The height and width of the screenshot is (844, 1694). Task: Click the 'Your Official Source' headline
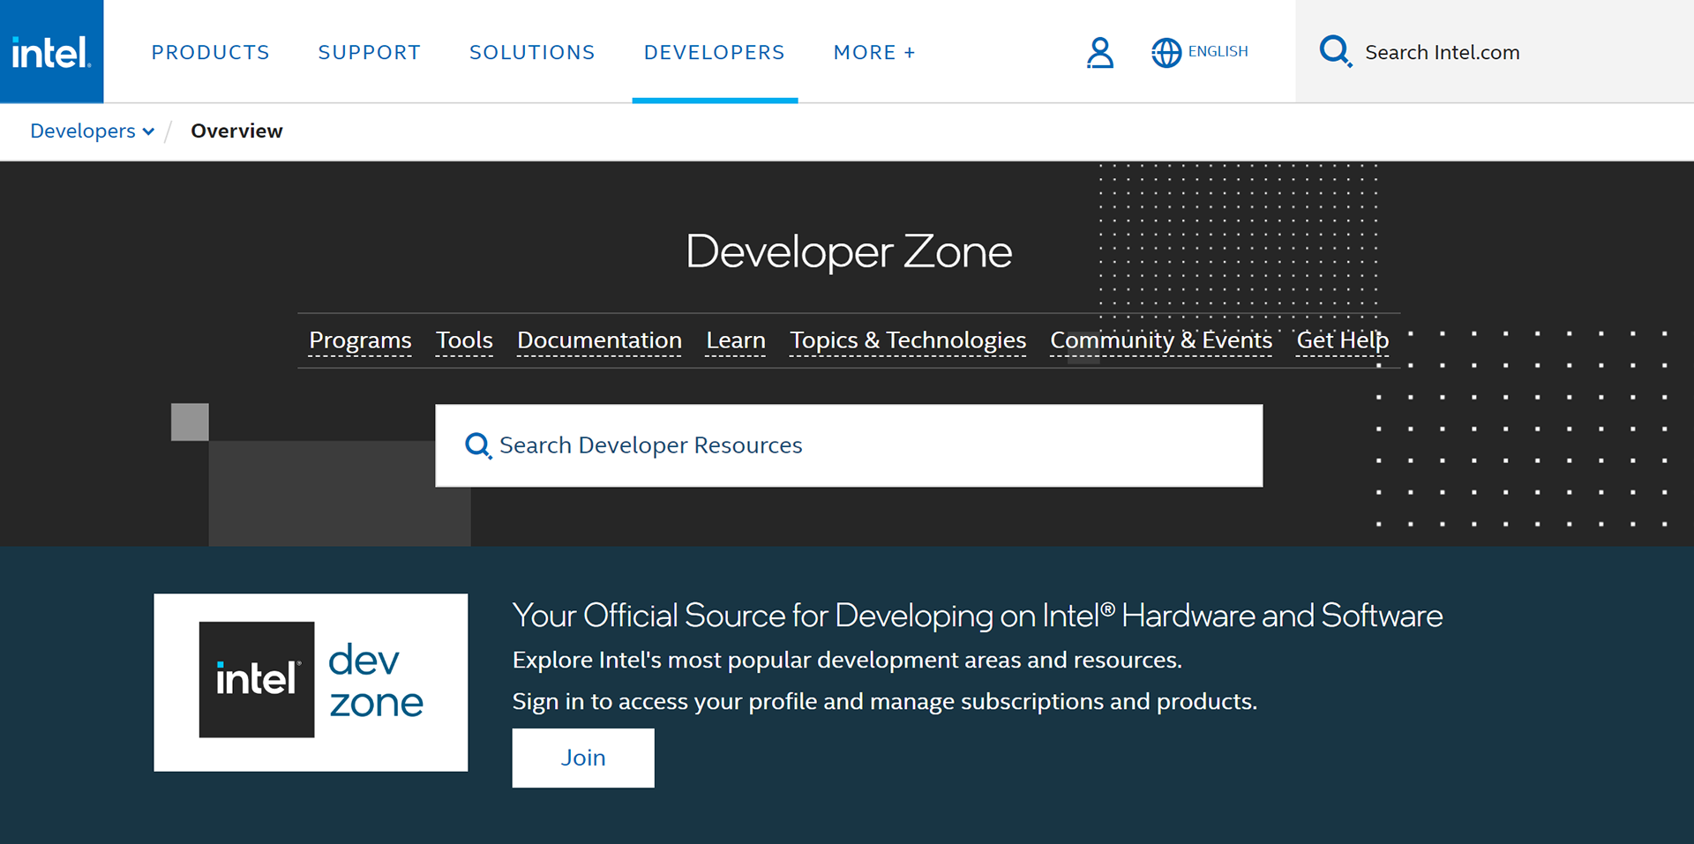pyautogui.click(x=978, y=616)
